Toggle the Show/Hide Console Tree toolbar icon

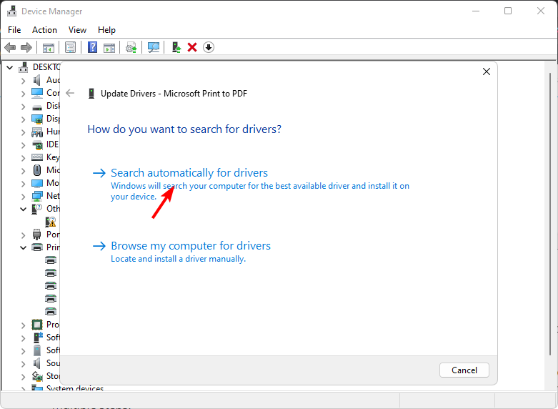[x=49, y=47]
